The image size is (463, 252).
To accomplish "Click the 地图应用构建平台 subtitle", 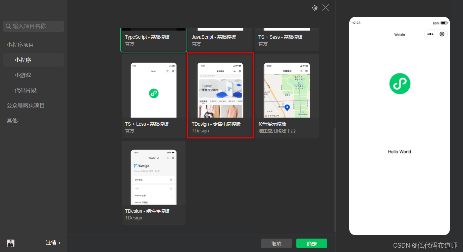I will [277, 131].
